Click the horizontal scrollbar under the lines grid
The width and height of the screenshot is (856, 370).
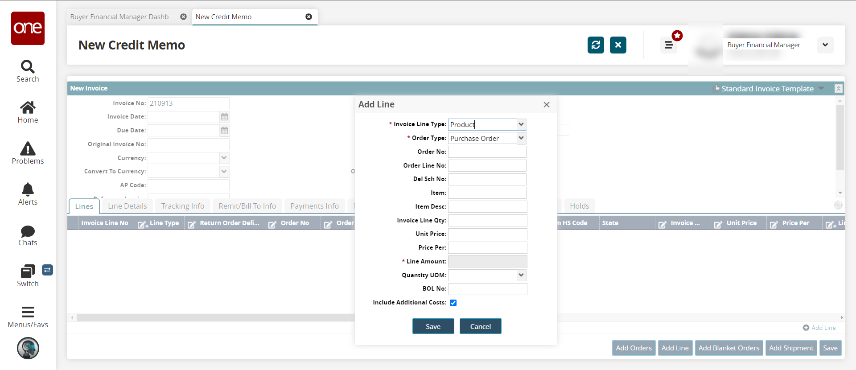tap(214, 318)
